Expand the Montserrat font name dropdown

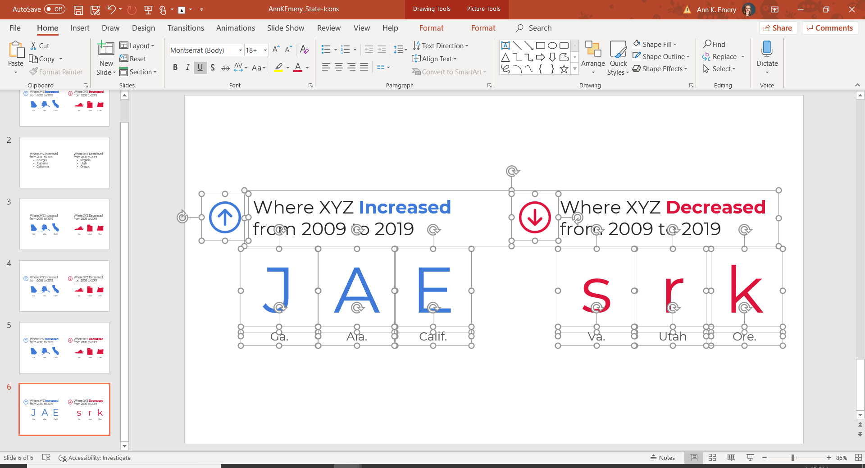pyautogui.click(x=240, y=50)
